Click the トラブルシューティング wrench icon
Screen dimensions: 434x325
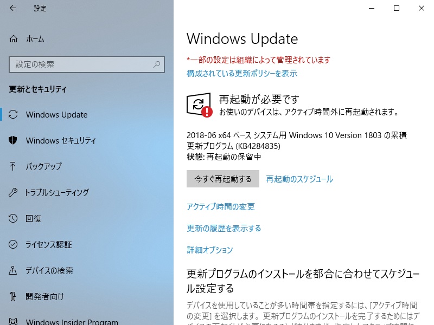pos(12,192)
